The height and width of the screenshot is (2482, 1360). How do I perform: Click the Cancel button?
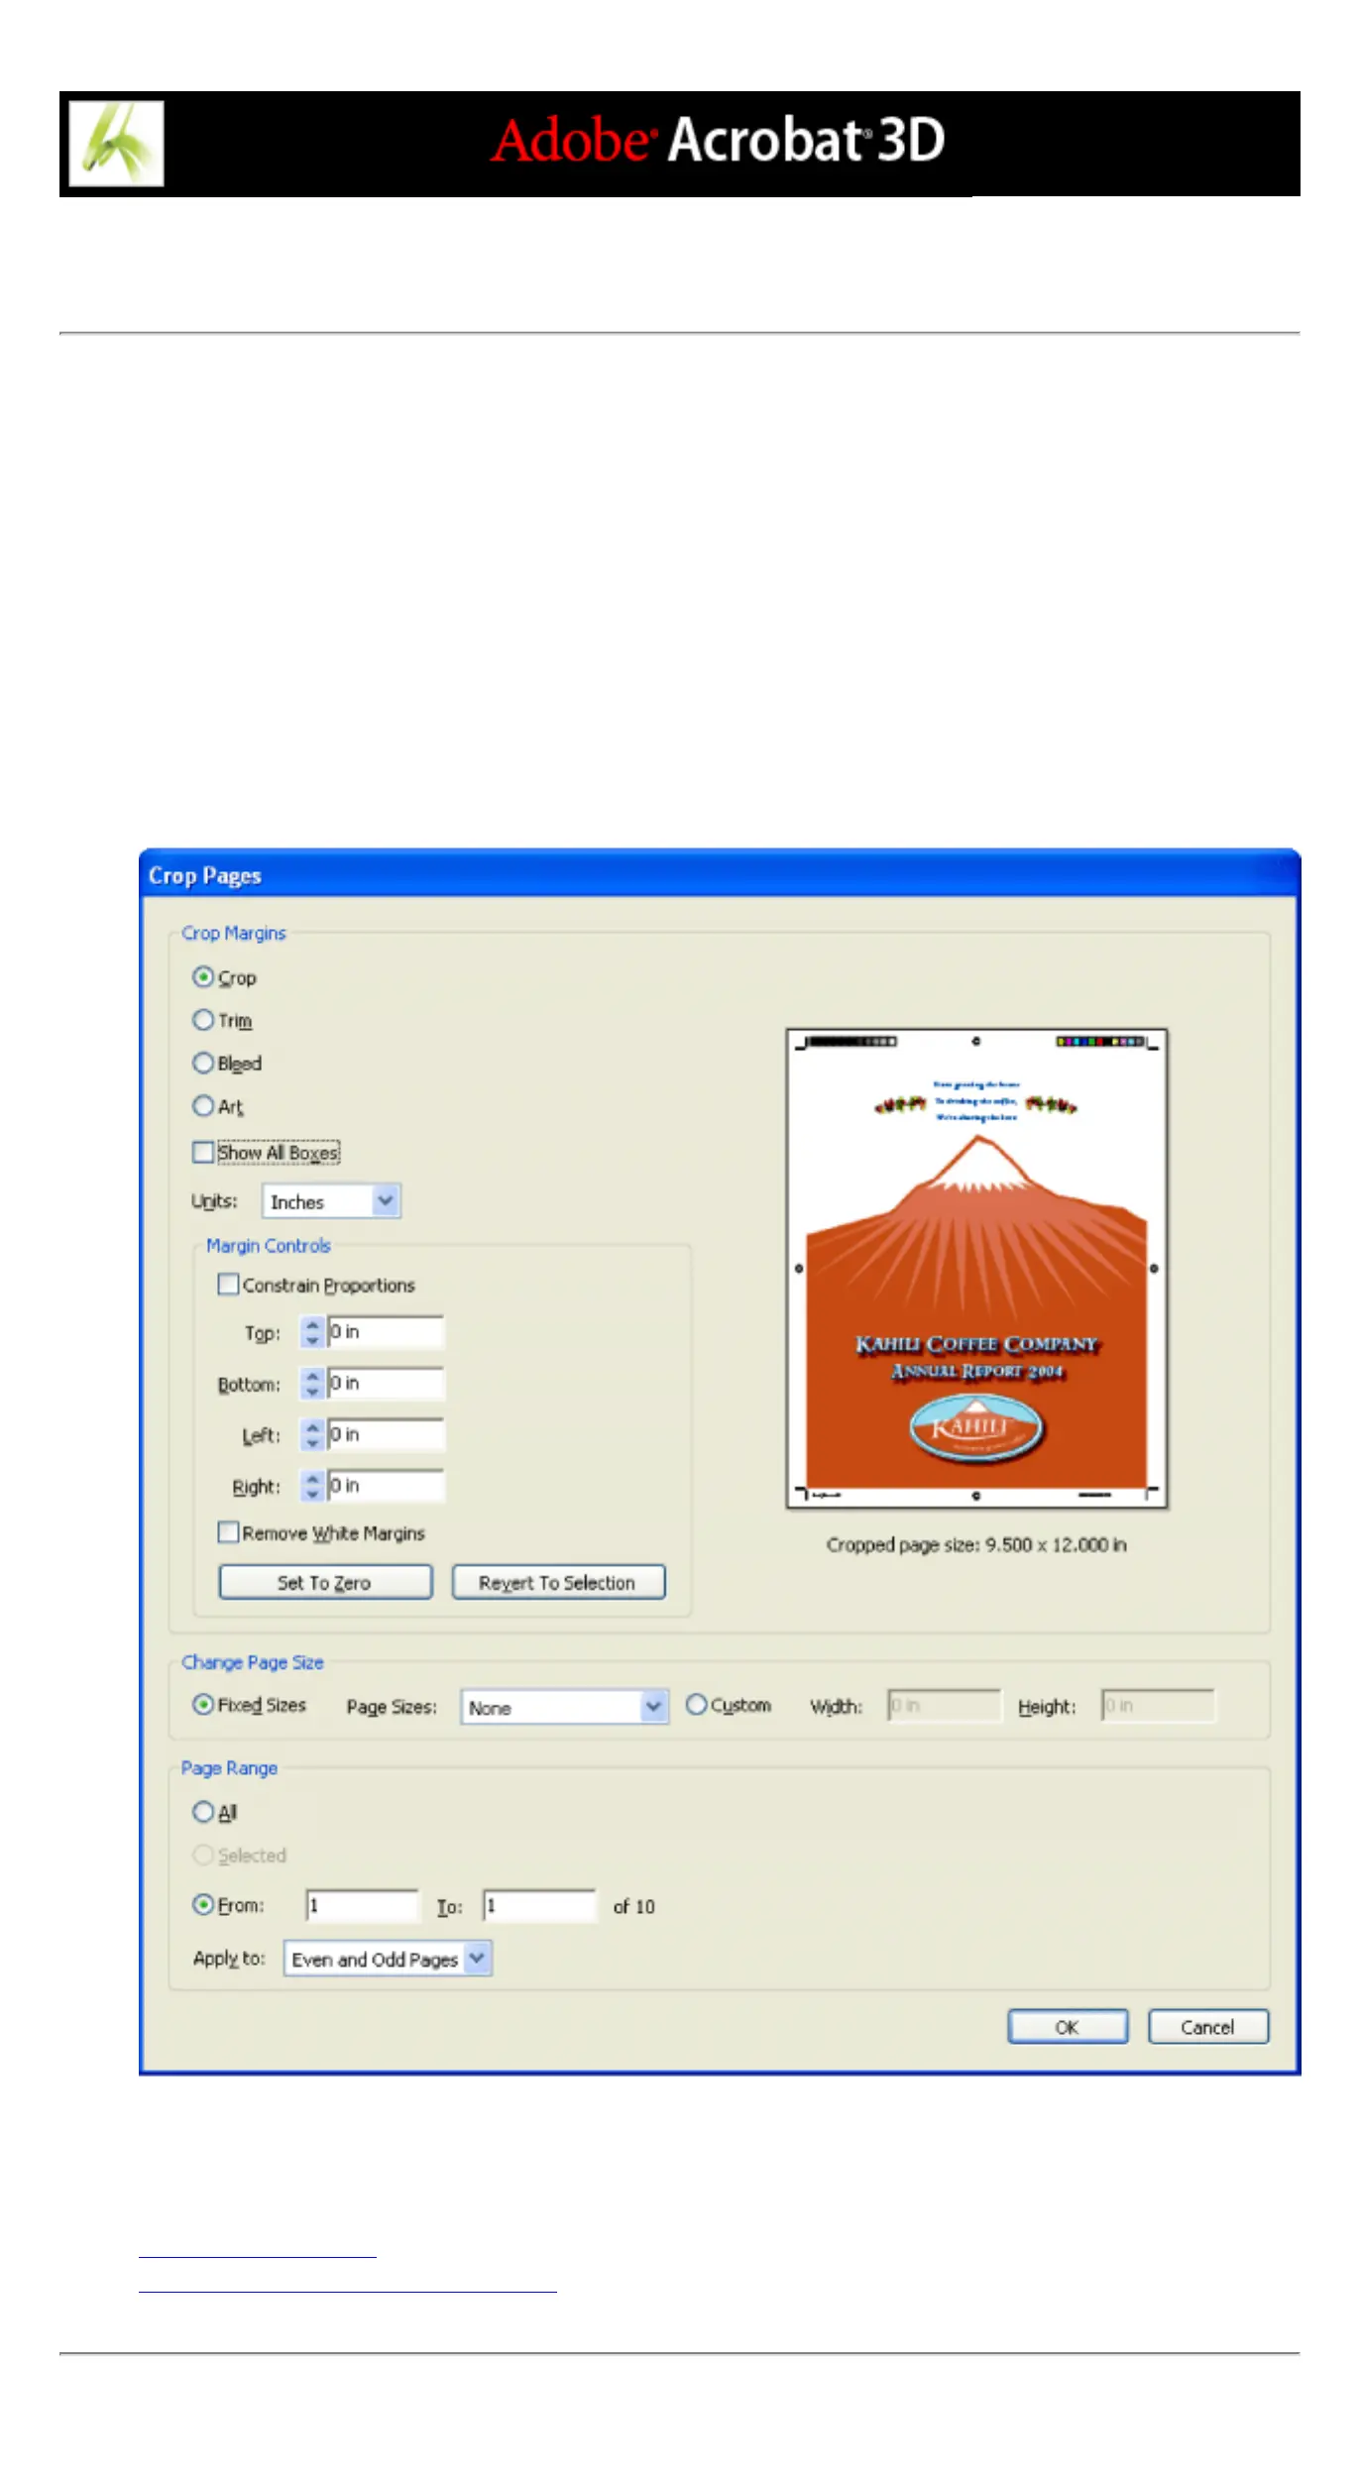(1208, 2027)
